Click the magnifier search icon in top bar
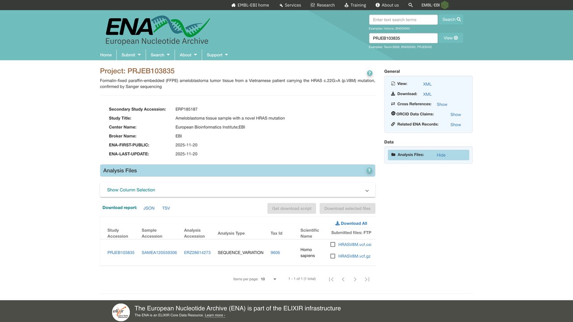Viewport: 573px width, 322px height. [411, 5]
